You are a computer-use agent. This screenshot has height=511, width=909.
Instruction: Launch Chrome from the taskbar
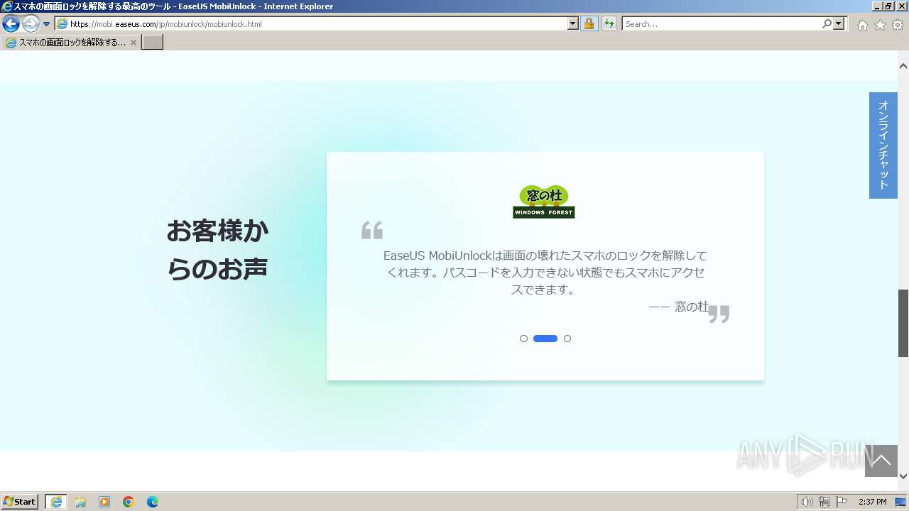coord(129,502)
